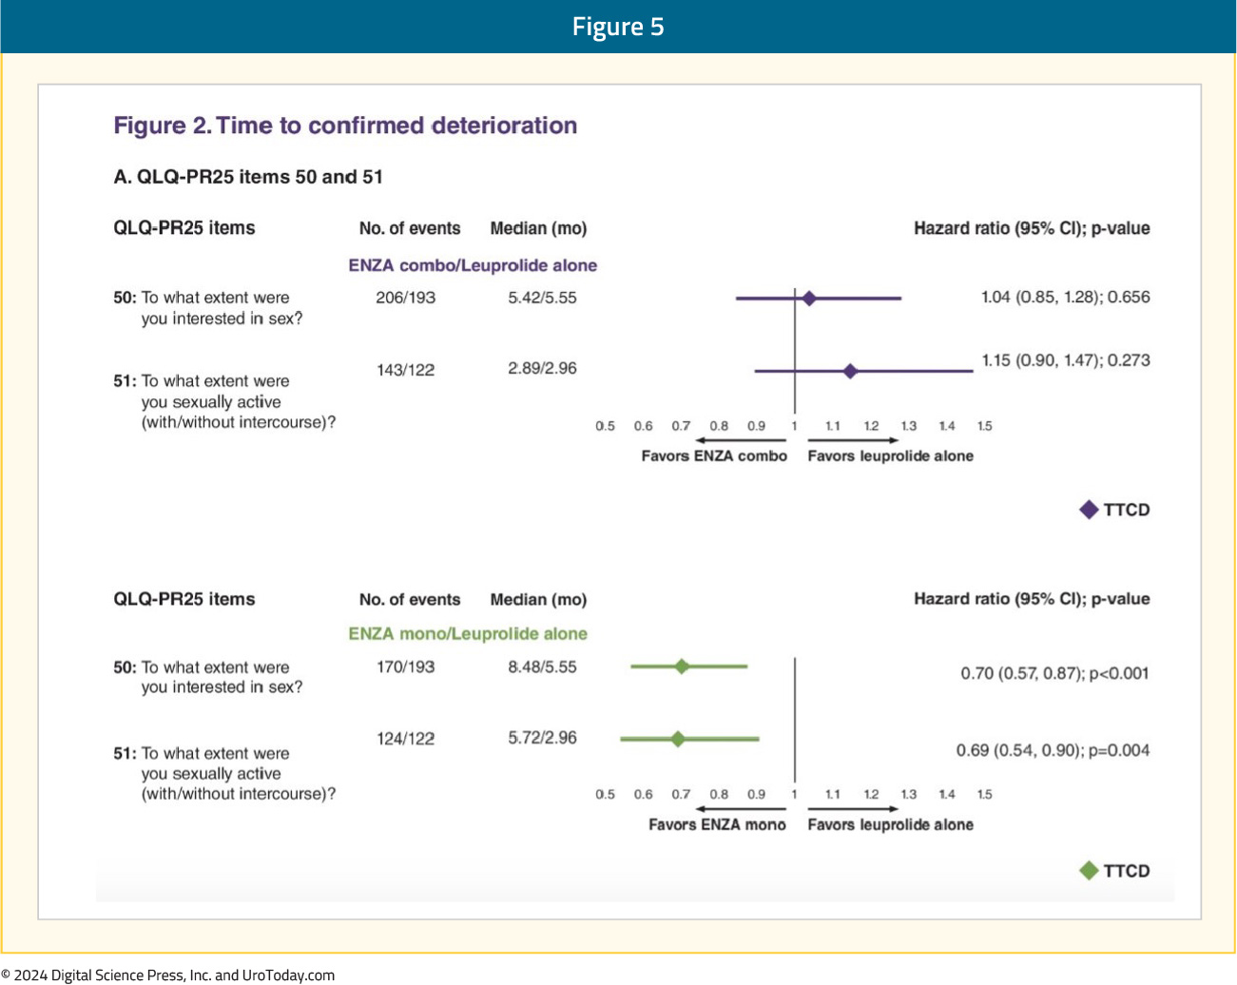Image resolution: width=1237 pixels, height=985 pixels.
Task: Click the '1.5' axis tick in the combo plot
Action: [984, 426]
